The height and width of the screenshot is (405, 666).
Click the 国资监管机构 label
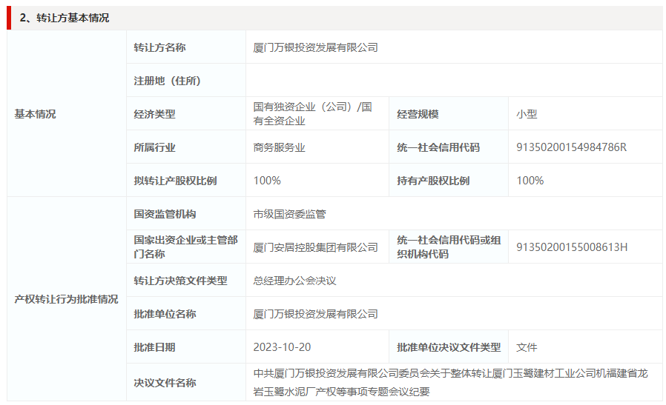(165, 214)
